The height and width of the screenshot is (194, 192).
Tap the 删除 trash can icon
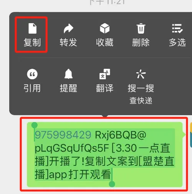coord(141,29)
